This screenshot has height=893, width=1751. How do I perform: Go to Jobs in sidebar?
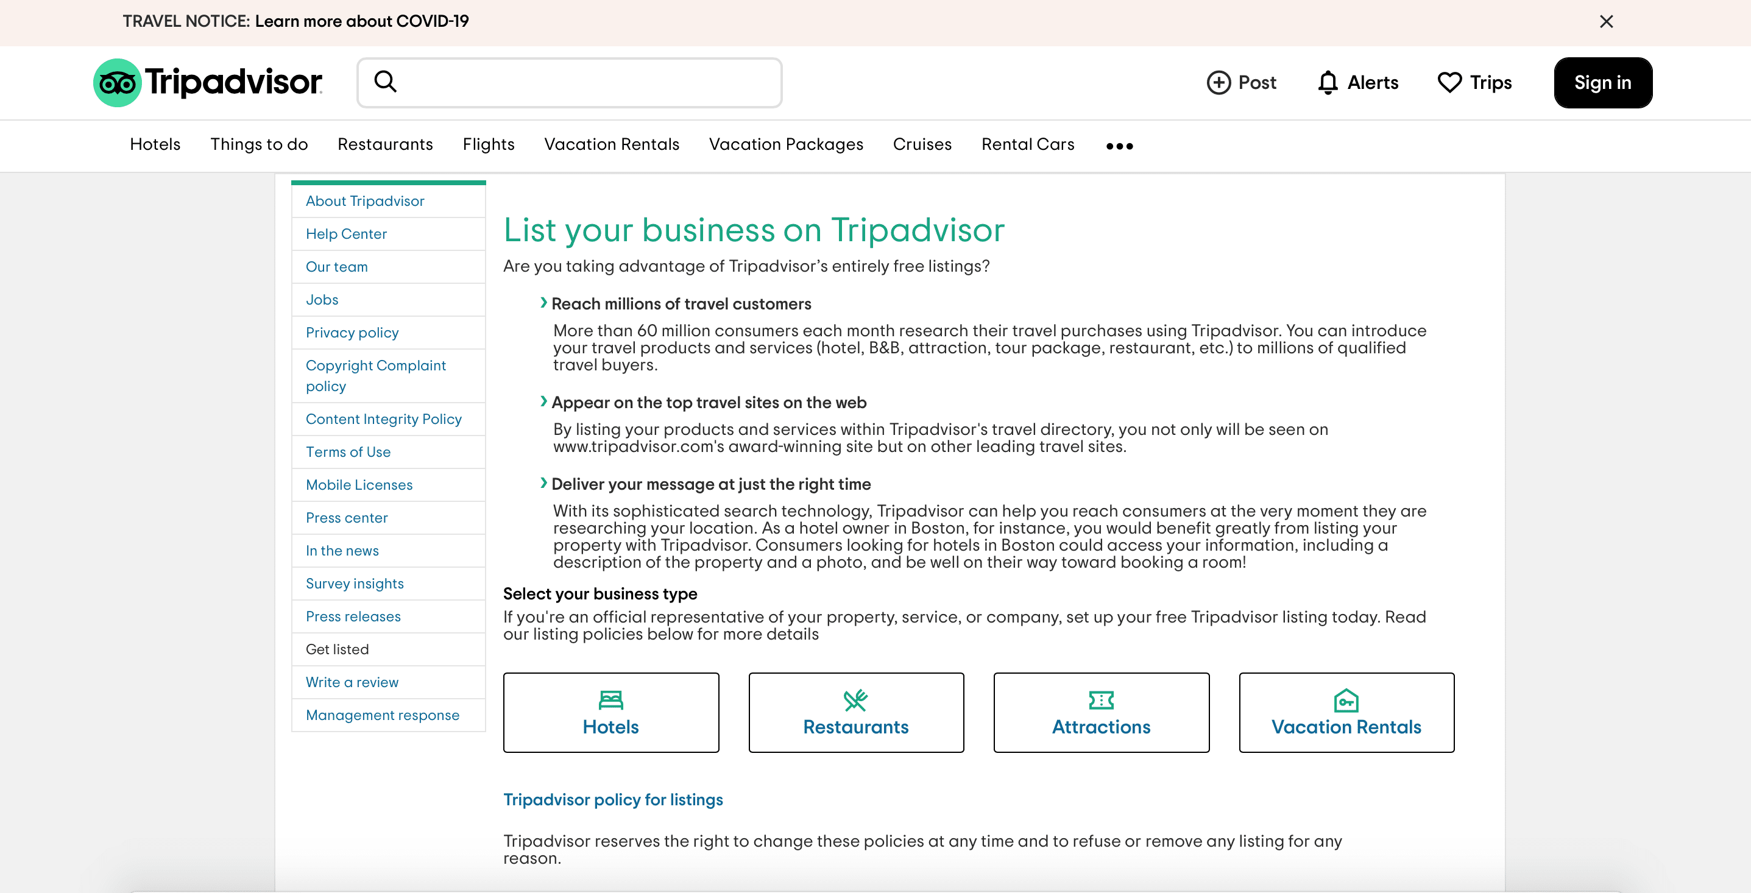322,300
